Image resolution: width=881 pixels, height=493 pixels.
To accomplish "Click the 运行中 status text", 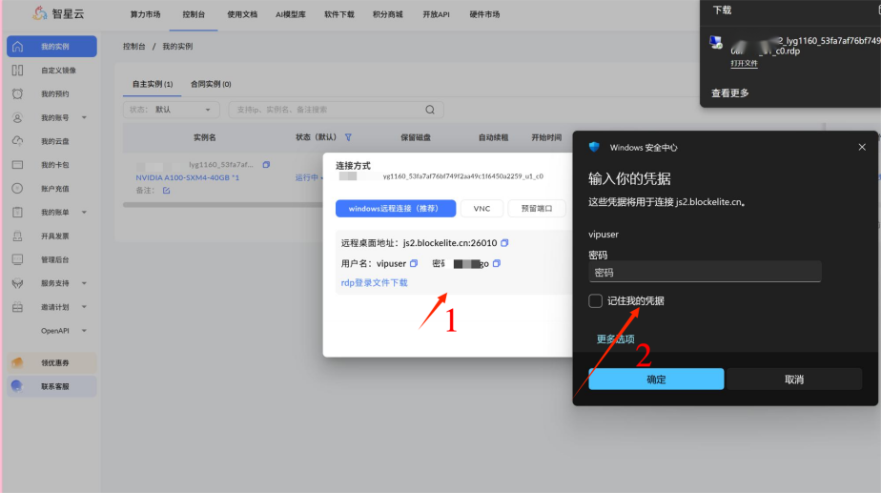I will (307, 177).
